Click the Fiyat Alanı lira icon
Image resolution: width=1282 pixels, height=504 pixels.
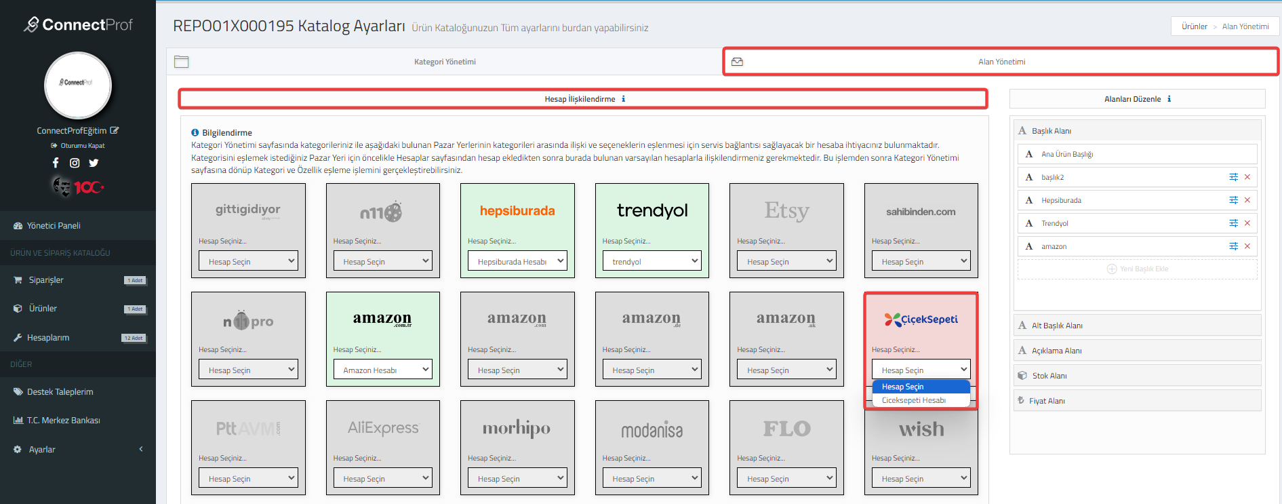pos(1021,401)
